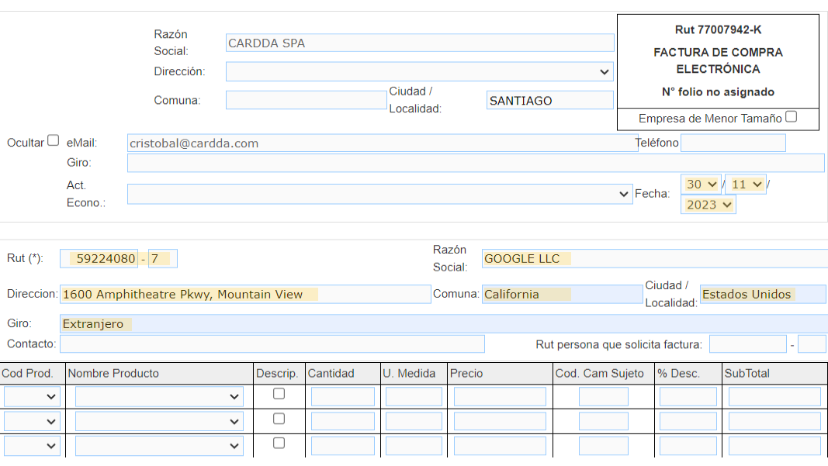Viewport: 828px width, 466px height.
Task: Check the Ocultar eMail checkbox
Action: click(x=53, y=140)
